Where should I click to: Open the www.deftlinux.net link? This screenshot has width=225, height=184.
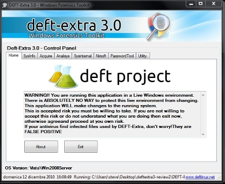[200, 177]
